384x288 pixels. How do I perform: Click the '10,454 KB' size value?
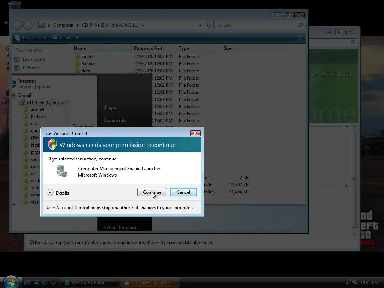[239, 192]
